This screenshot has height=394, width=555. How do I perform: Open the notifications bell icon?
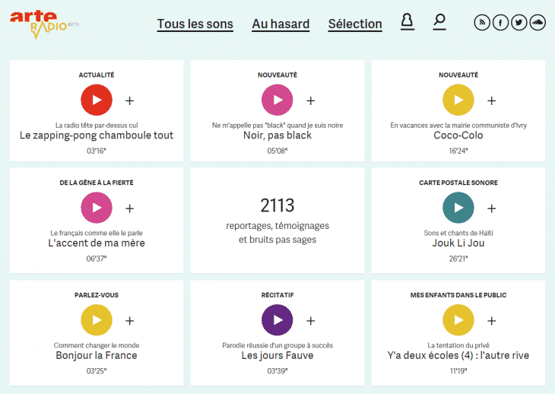[x=408, y=22]
